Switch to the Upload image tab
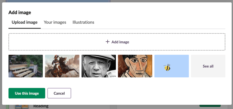The width and height of the screenshot is (233, 109). click(x=24, y=22)
